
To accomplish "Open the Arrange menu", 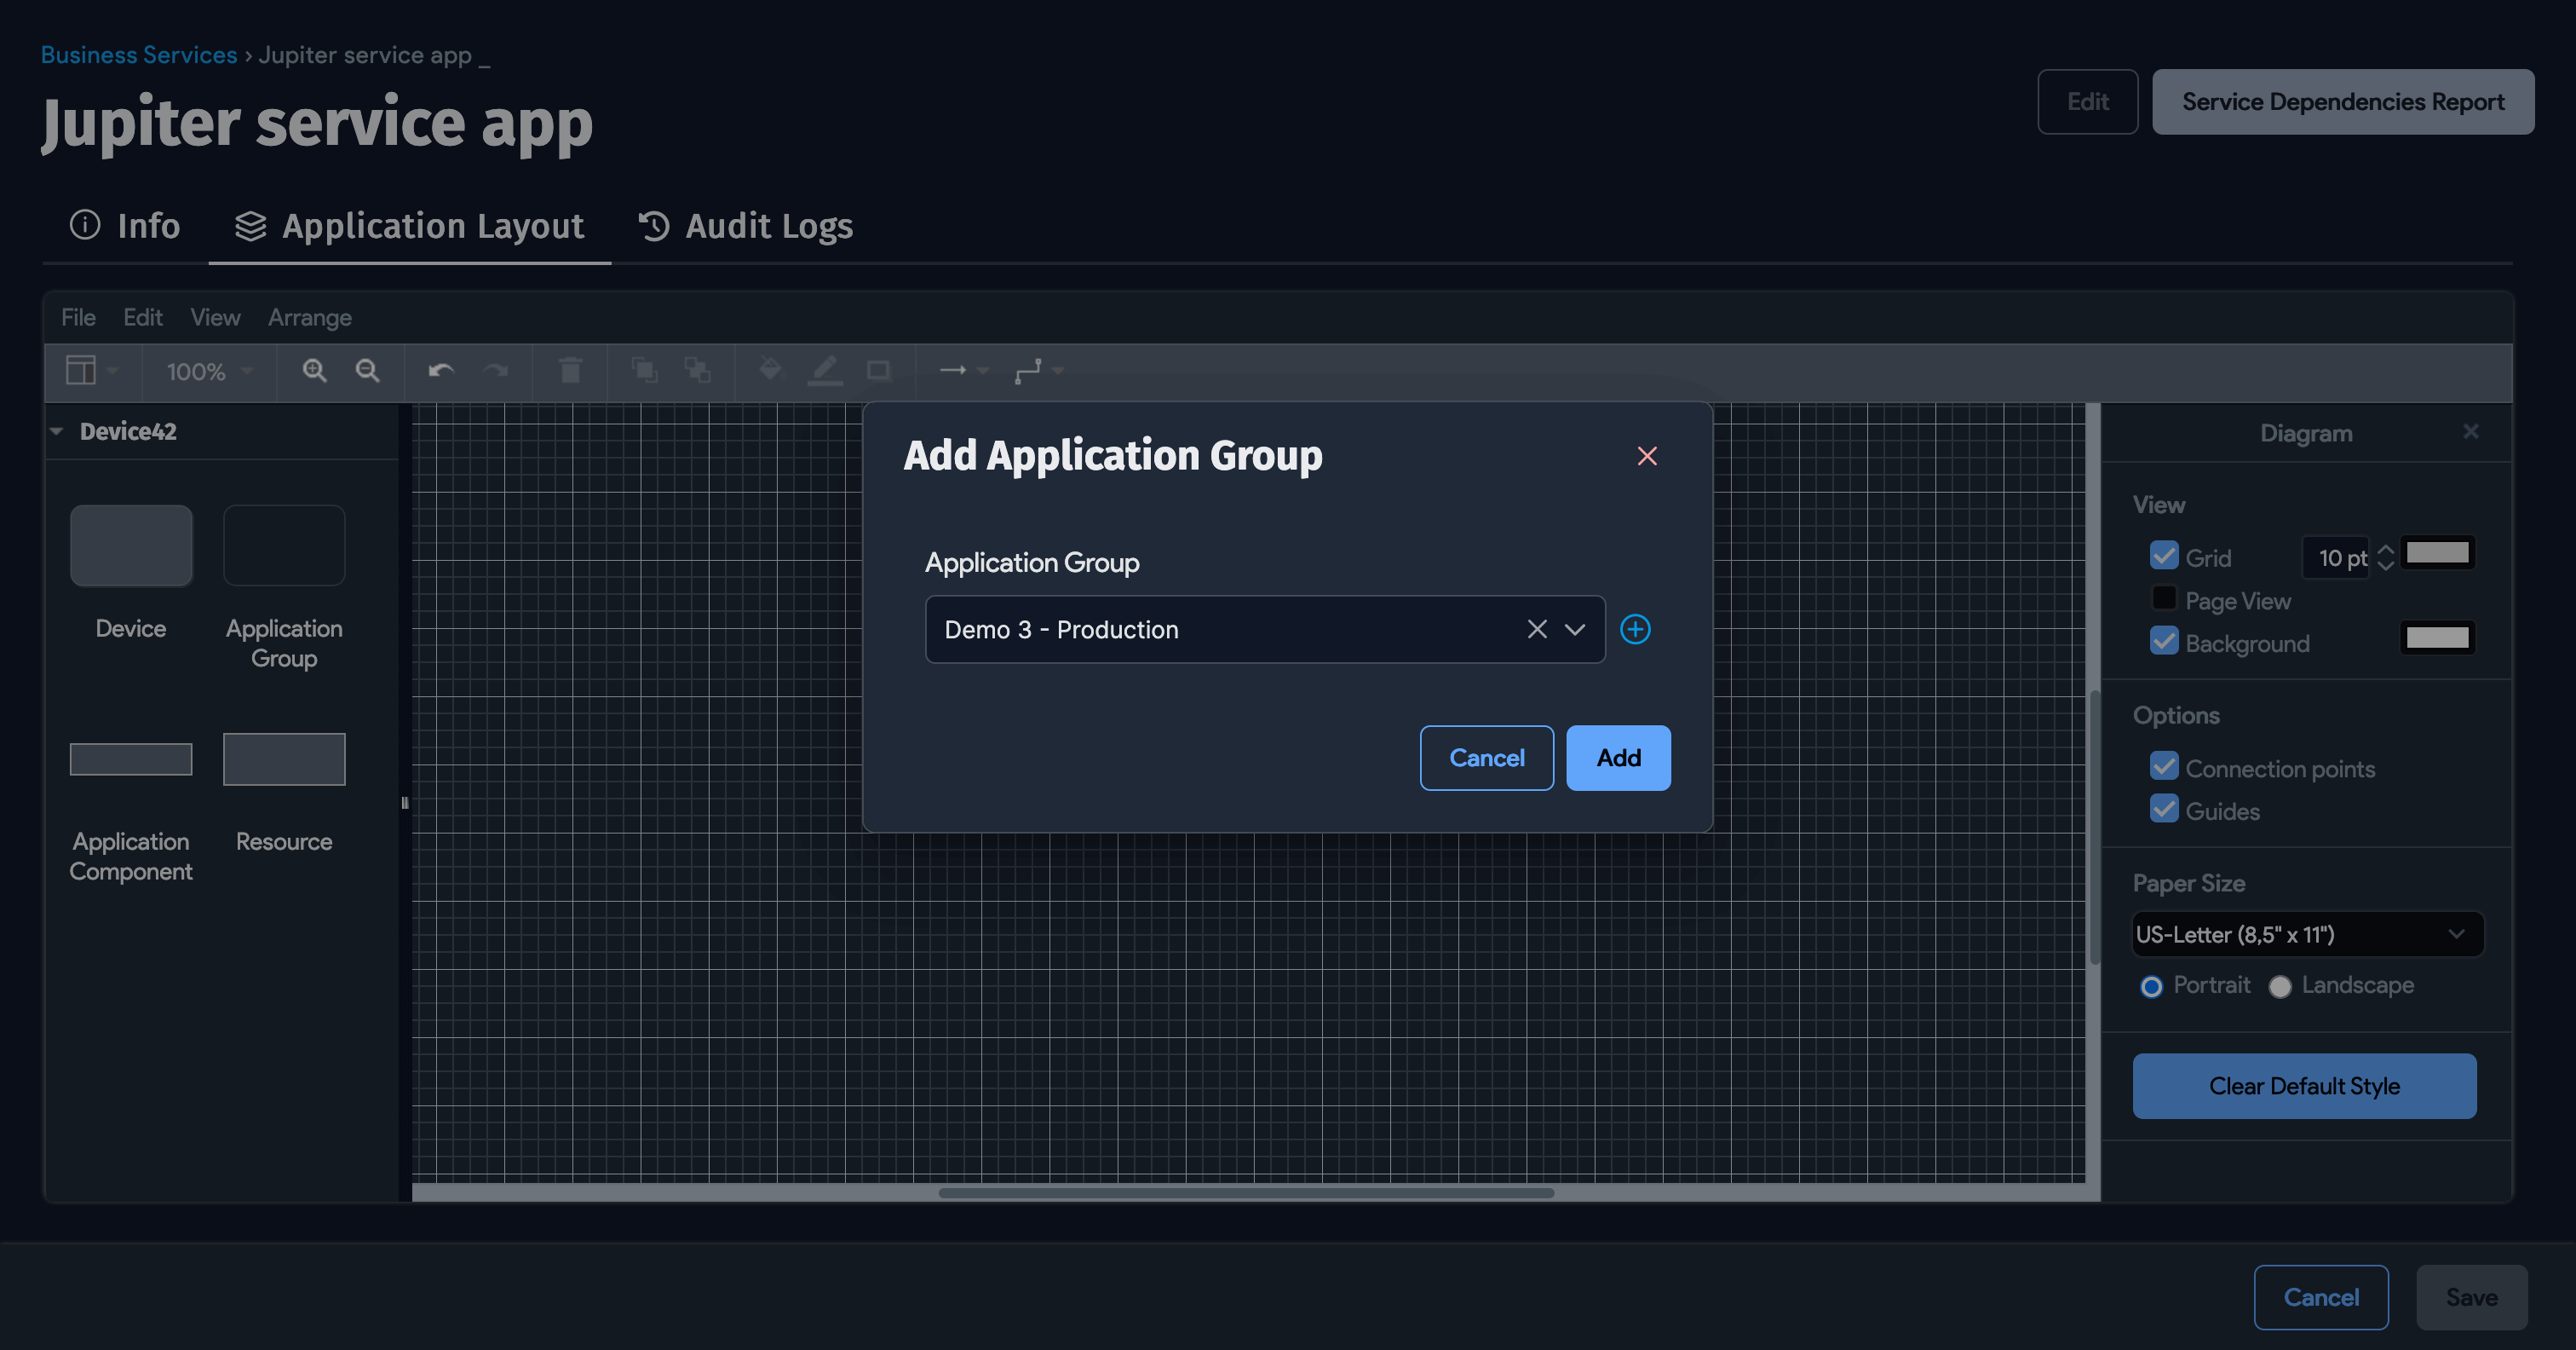I will (x=310, y=317).
